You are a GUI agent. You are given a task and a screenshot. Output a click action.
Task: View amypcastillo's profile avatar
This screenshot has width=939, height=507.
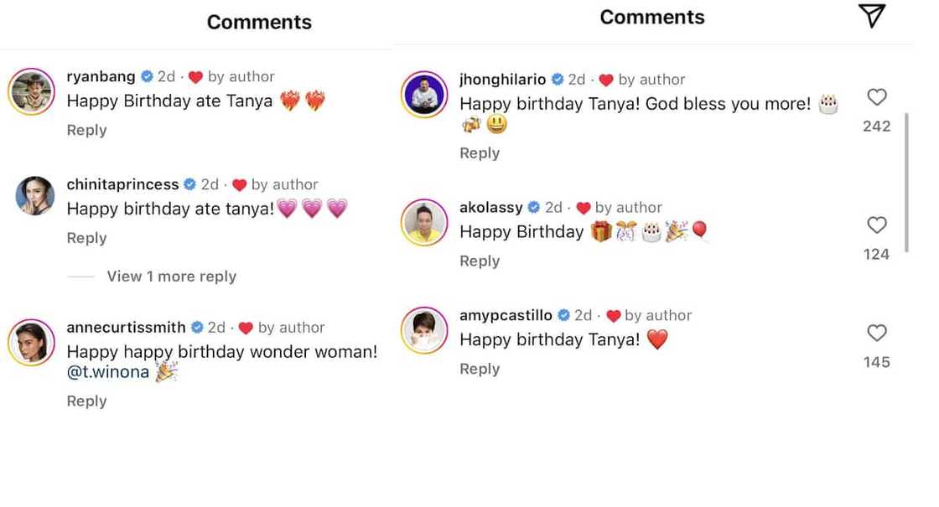[x=425, y=330]
